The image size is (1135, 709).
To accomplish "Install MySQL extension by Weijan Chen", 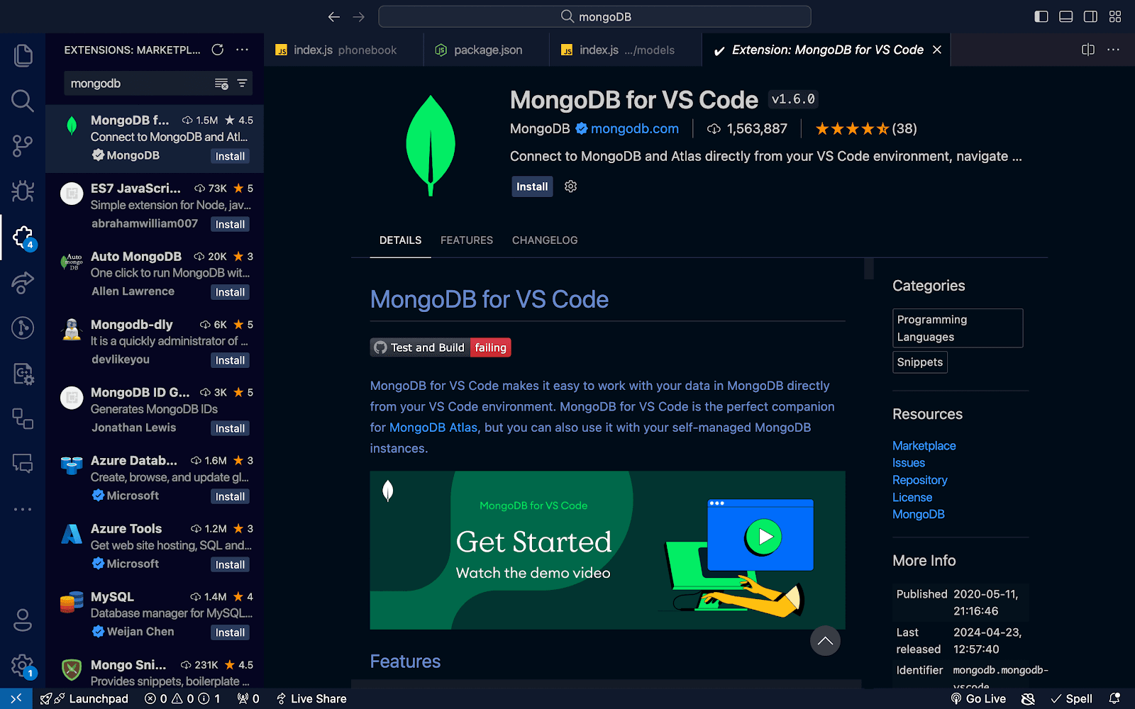I will (231, 632).
